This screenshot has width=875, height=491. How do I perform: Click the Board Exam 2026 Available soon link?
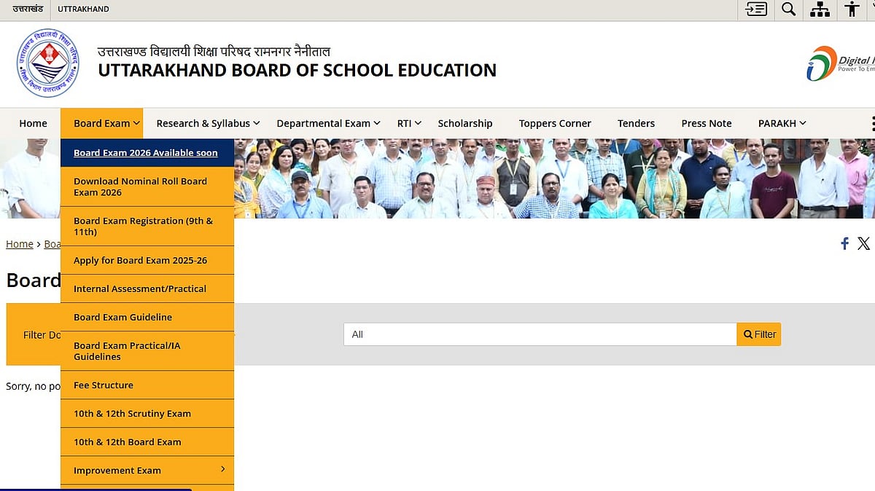coord(145,153)
